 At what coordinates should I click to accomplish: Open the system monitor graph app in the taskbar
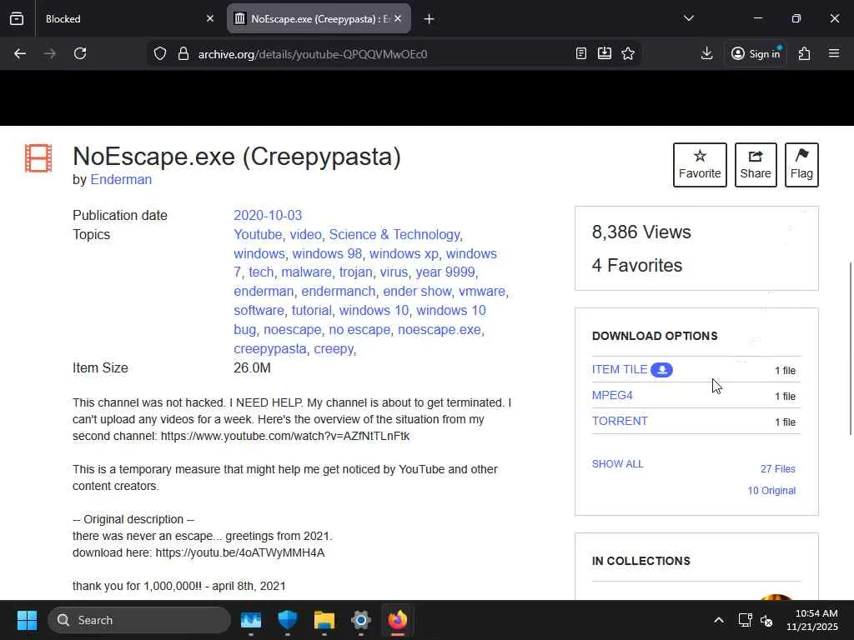251,620
